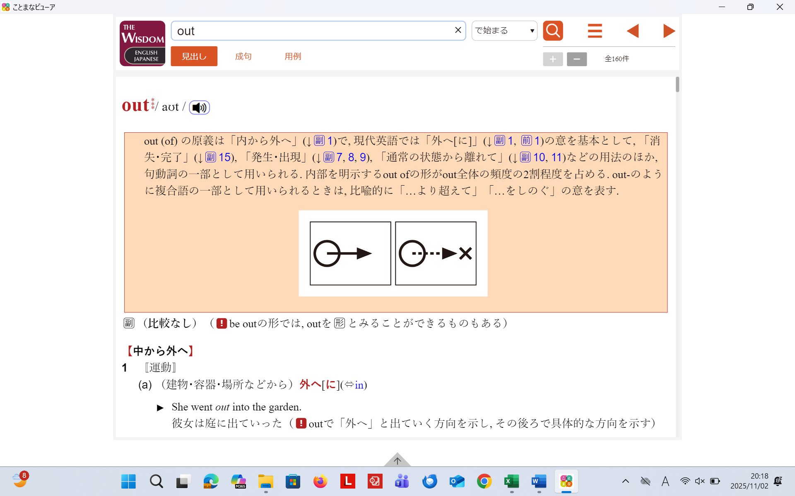Image resolution: width=795 pixels, height=496 pixels.
Task: Jump to adverb sense 15 link
Action: pyautogui.click(x=224, y=157)
